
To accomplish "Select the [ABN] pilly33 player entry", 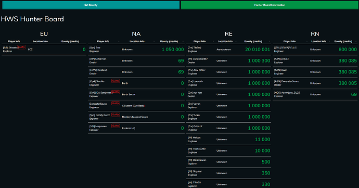I will [281, 60].
